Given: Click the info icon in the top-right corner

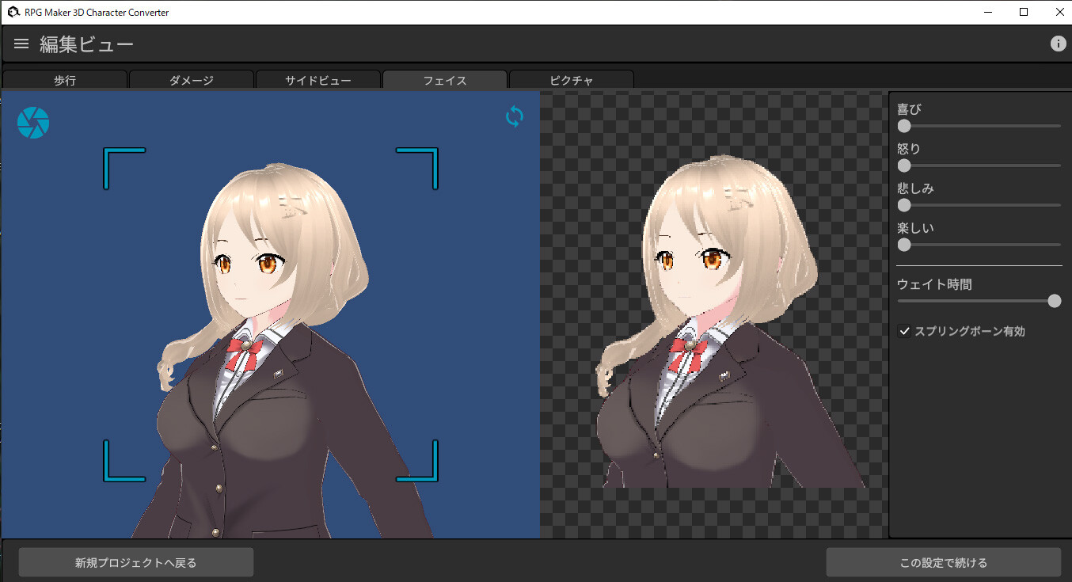Looking at the screenshot, I should tap(1058, 44).
